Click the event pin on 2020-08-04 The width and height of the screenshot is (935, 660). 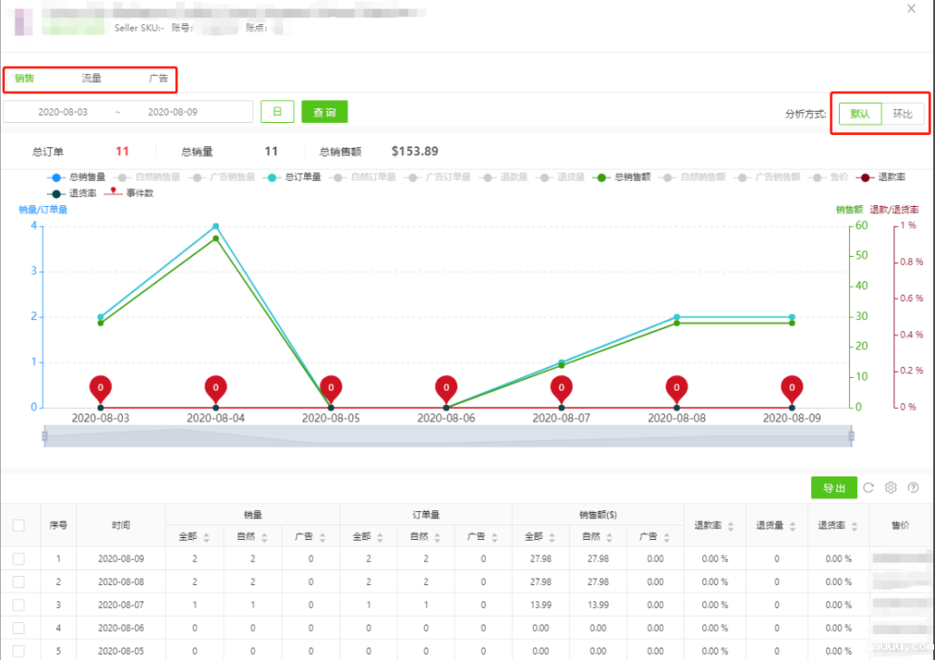[x=216, y=388]
